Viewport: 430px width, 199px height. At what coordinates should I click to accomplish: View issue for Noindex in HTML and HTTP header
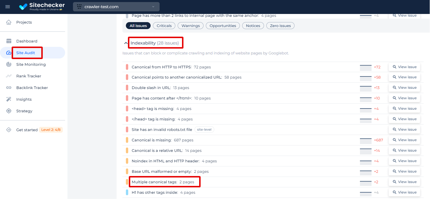(x=404, y=161)
